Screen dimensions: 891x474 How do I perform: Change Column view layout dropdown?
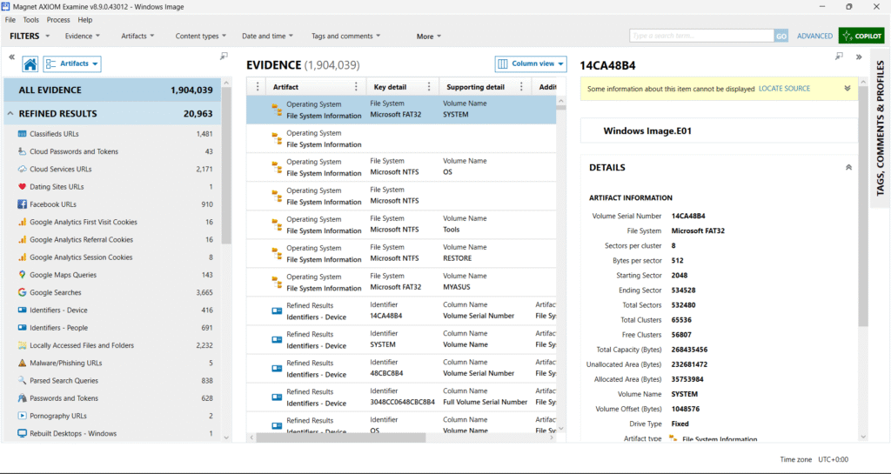point(531,63)
